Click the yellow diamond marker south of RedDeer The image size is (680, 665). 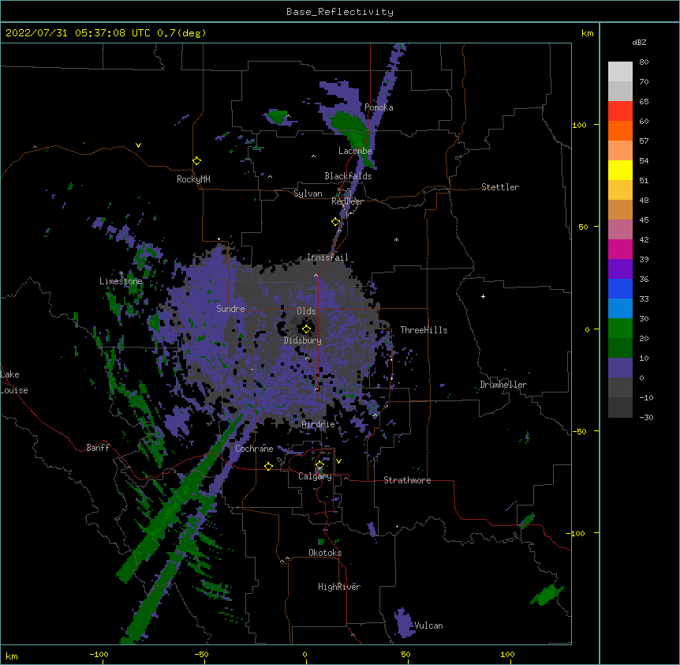click(336, 222)
